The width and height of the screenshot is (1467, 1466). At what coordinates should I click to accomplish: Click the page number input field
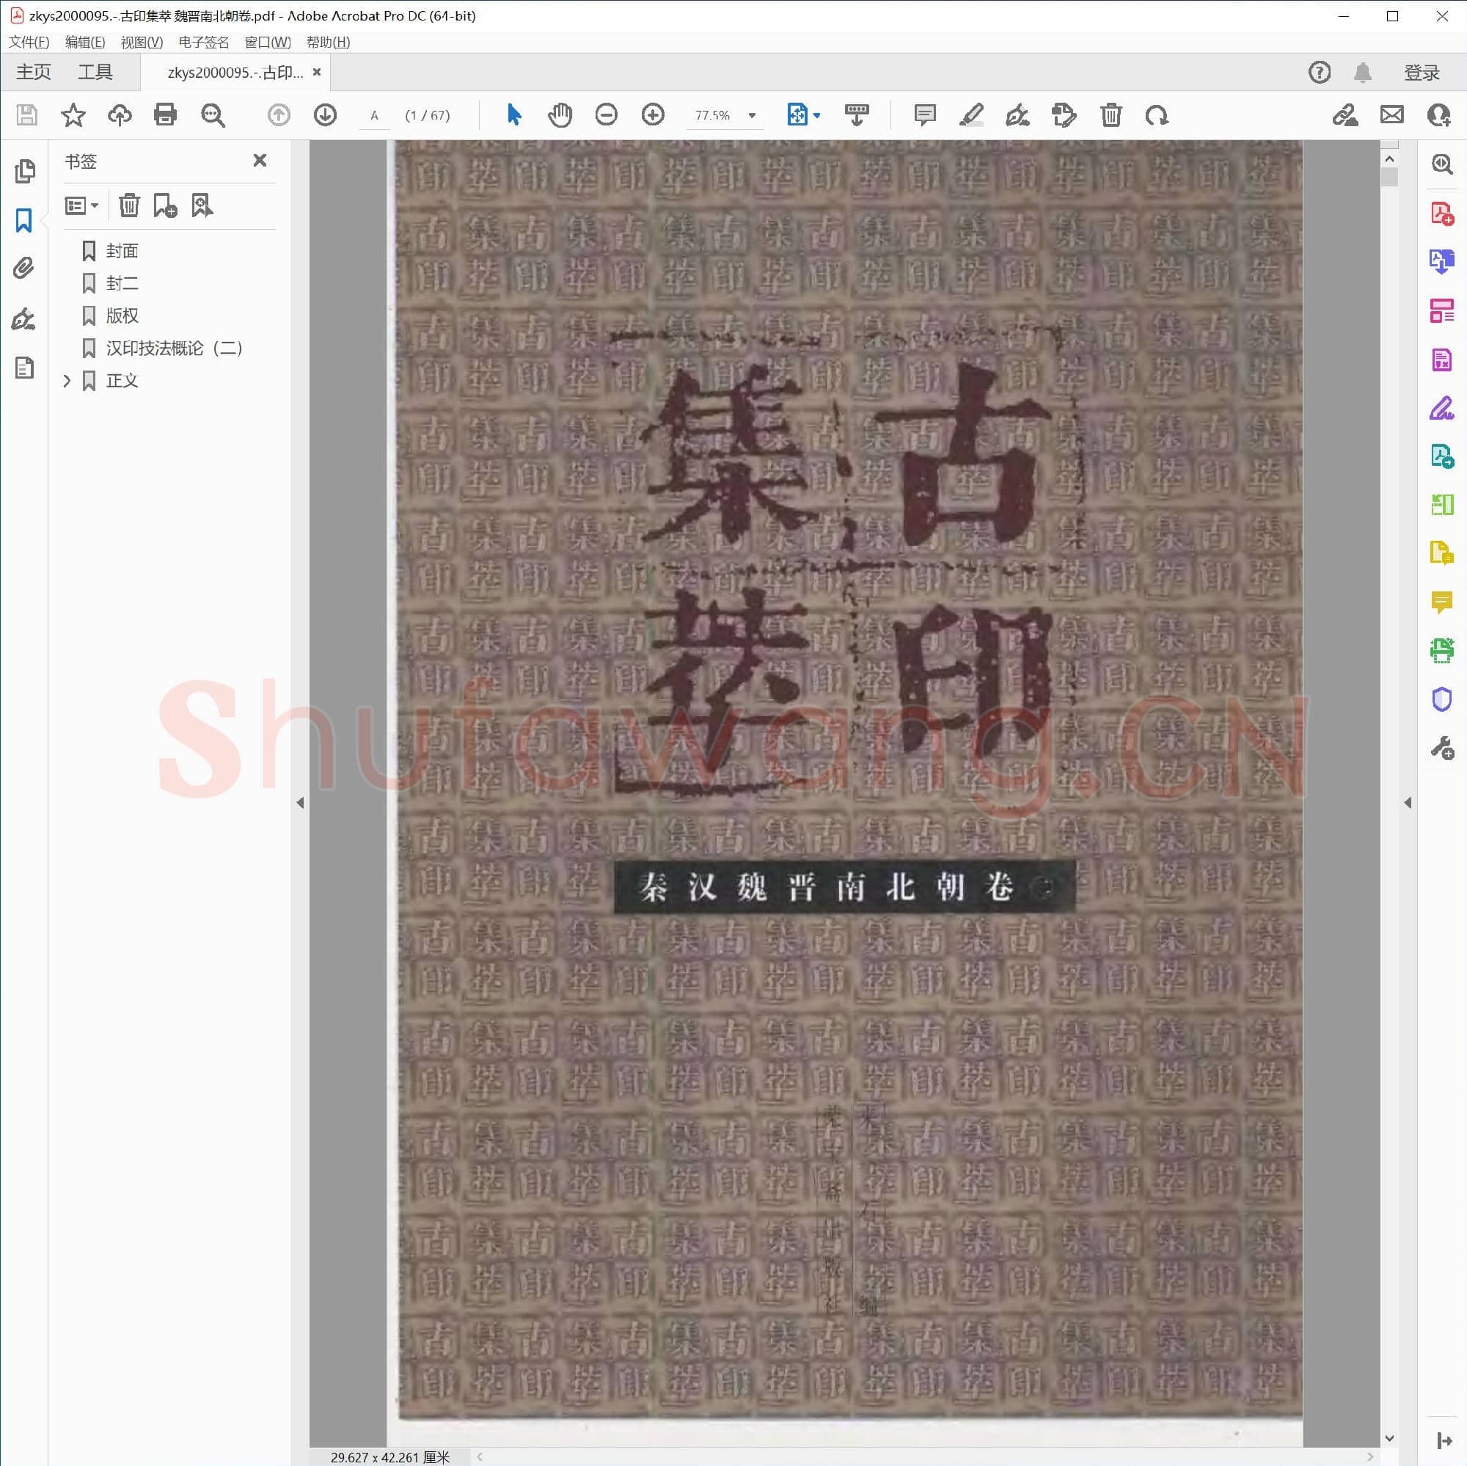374,115
